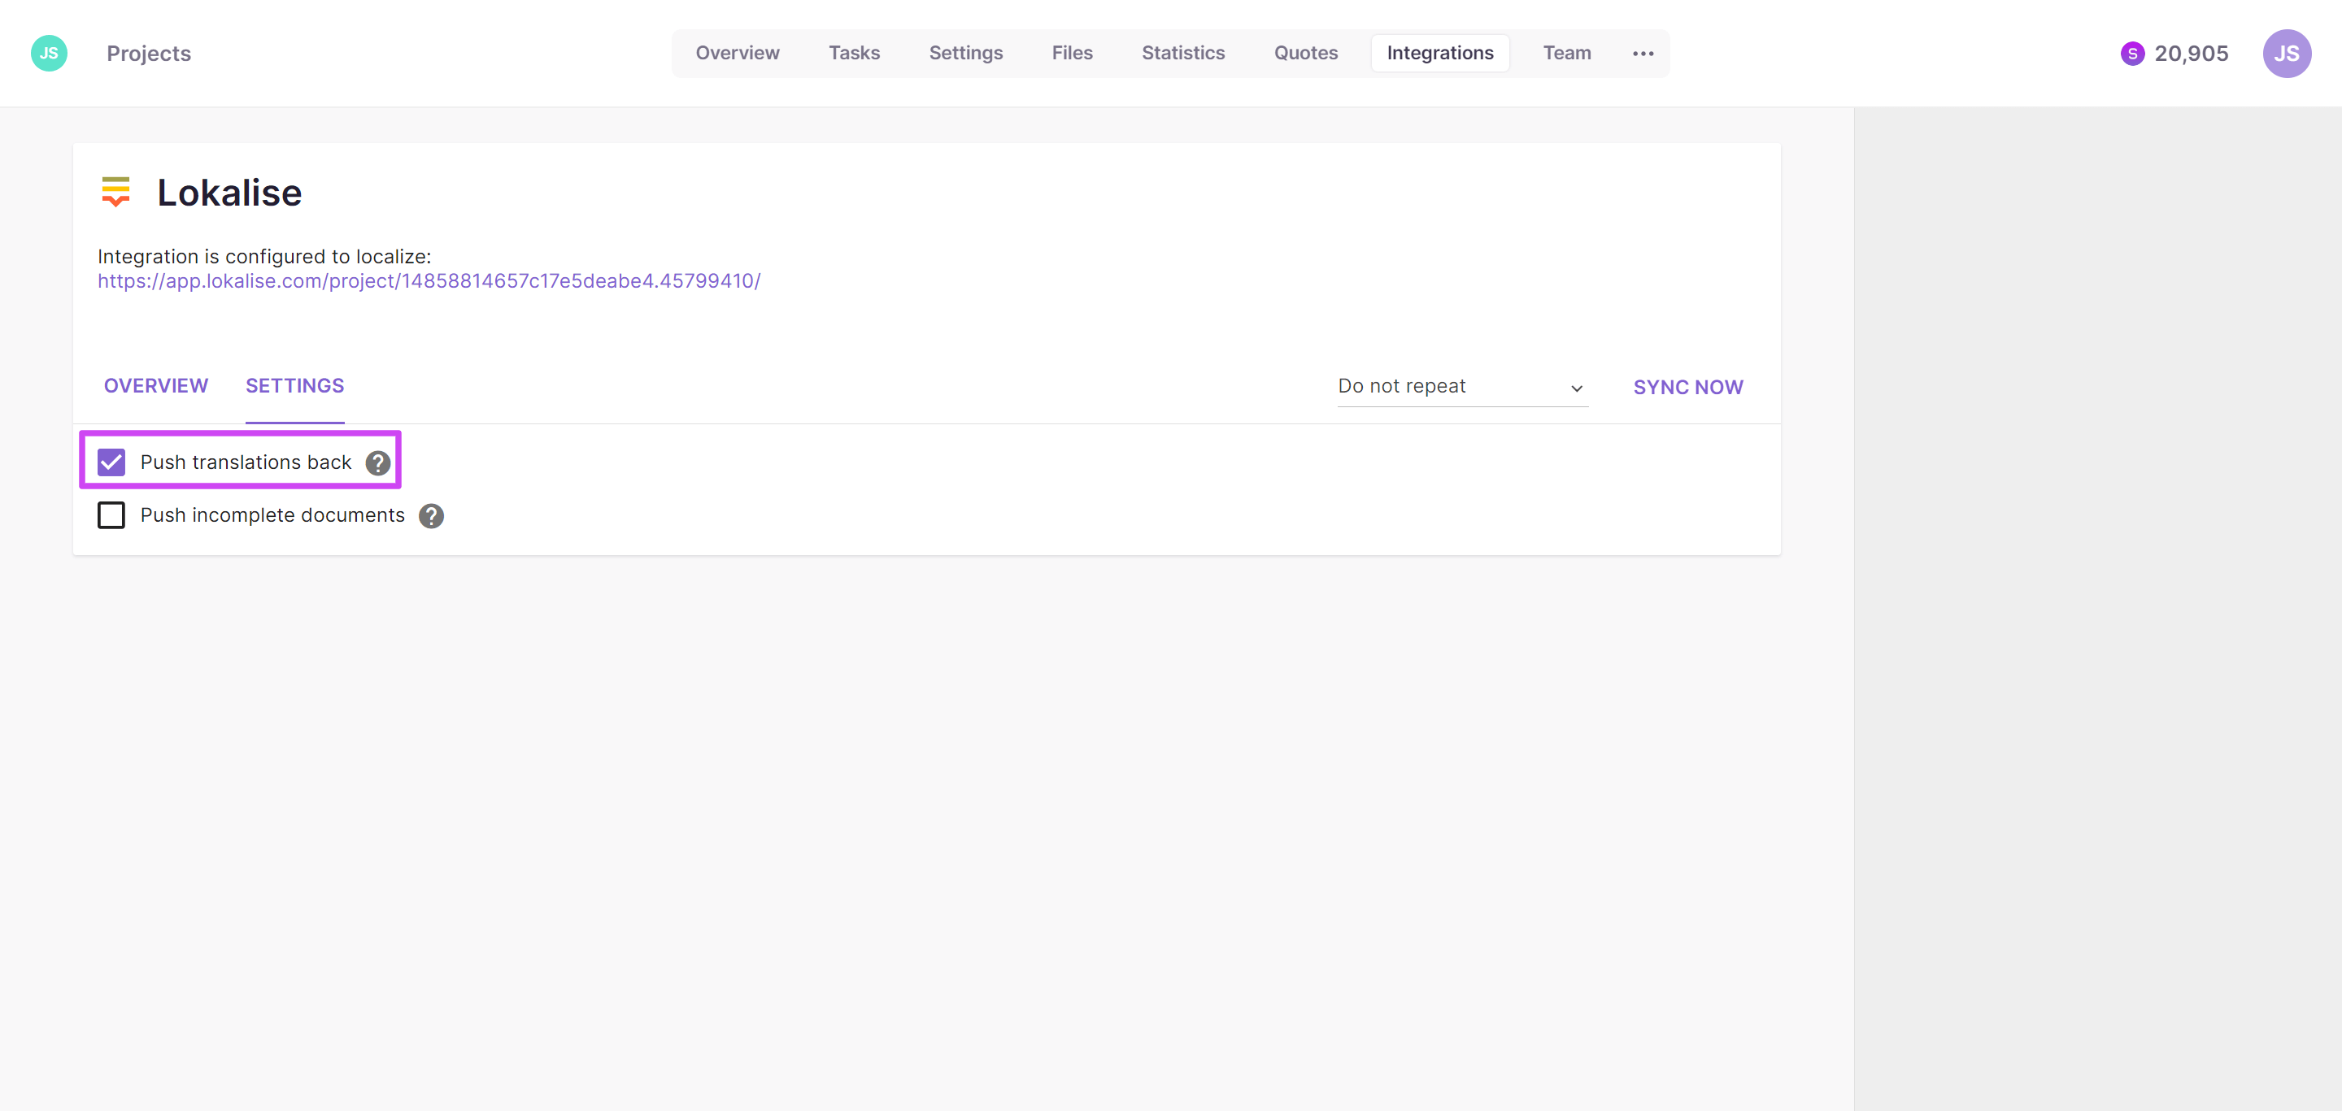Click the SYNC NOW button

tap(1688, 388)
